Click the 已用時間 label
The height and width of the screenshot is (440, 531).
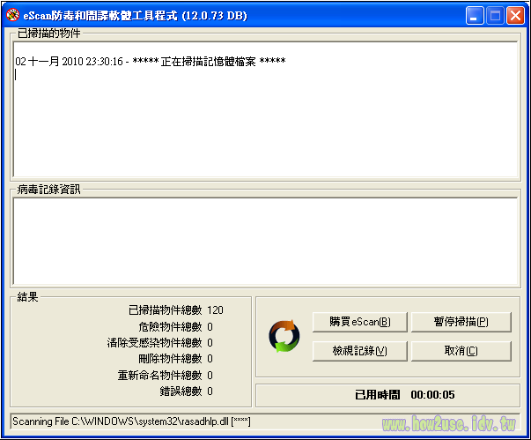pyautogui.click(x=377, y=394)
